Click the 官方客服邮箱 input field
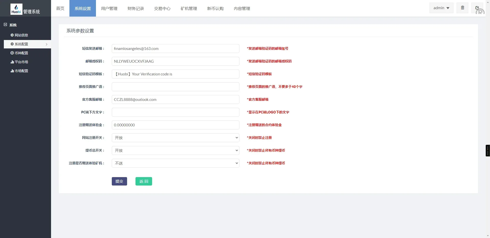This screenshot has width=490, height=238. coord(175,99)
